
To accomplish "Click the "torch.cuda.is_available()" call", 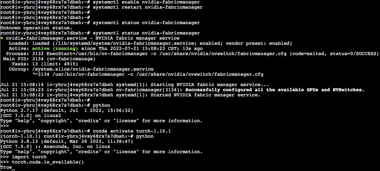I will pyautogui.click(x=48, y=162).
